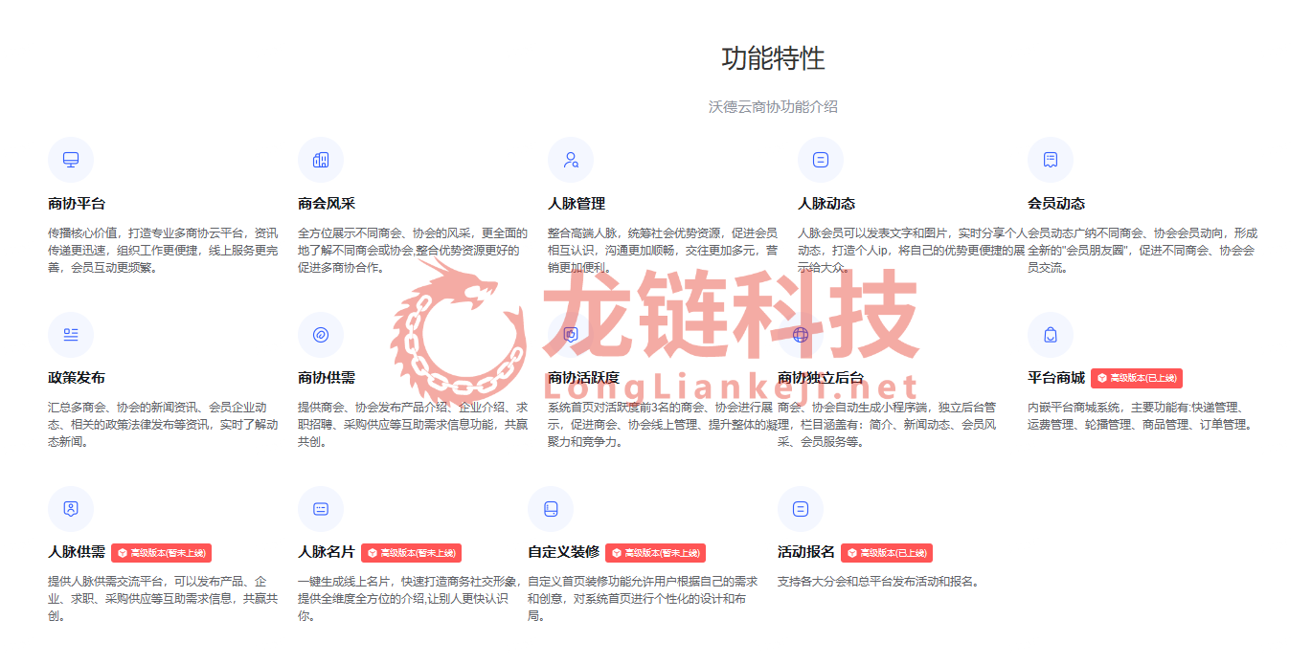Viewport: 1312px width, 664px height.
Task: Select the description starting 全方位展示不同商会
Action: click(x=413, y=251)
